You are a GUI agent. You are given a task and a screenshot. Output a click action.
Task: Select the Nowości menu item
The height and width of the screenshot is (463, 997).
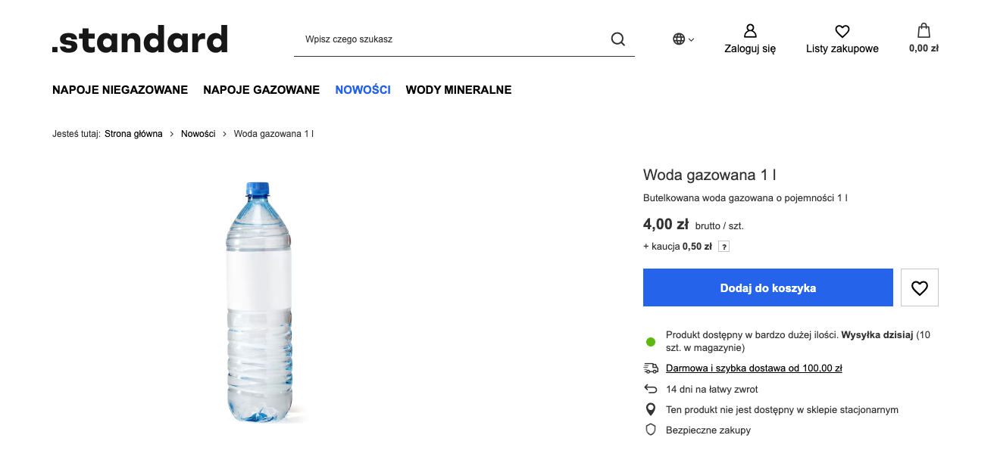[363, 90]
